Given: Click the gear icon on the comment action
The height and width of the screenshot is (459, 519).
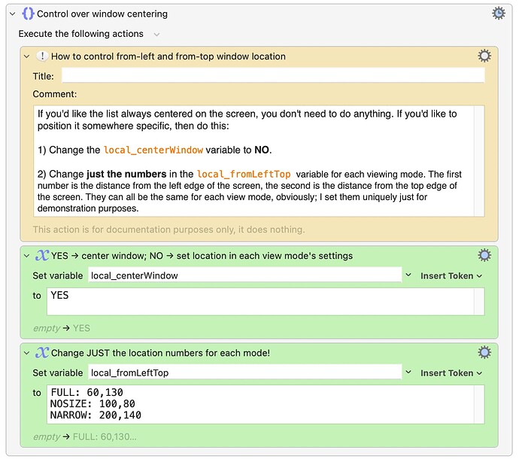Looking at the screenshot, I should 484,56.
